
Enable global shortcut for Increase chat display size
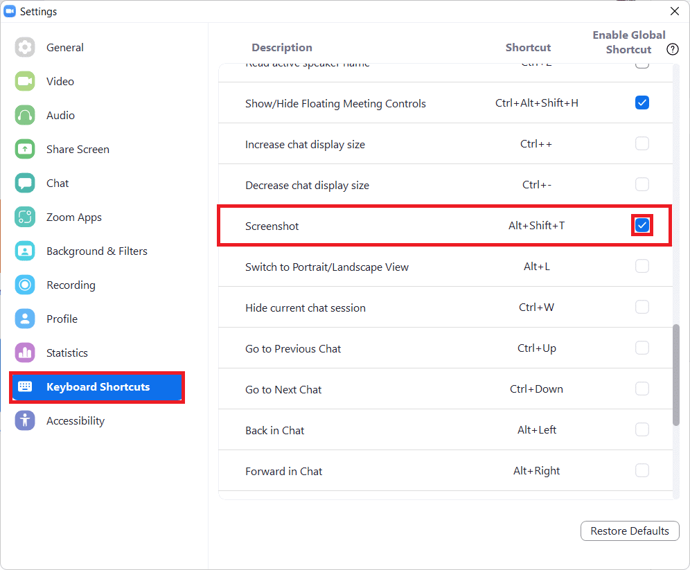coord(642,143)
